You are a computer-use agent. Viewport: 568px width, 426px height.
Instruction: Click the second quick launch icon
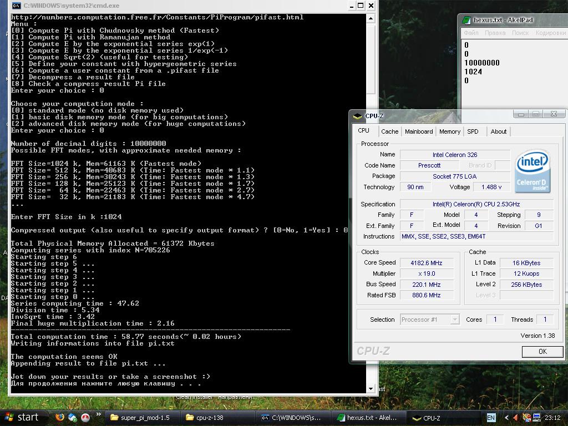point(73,418)
